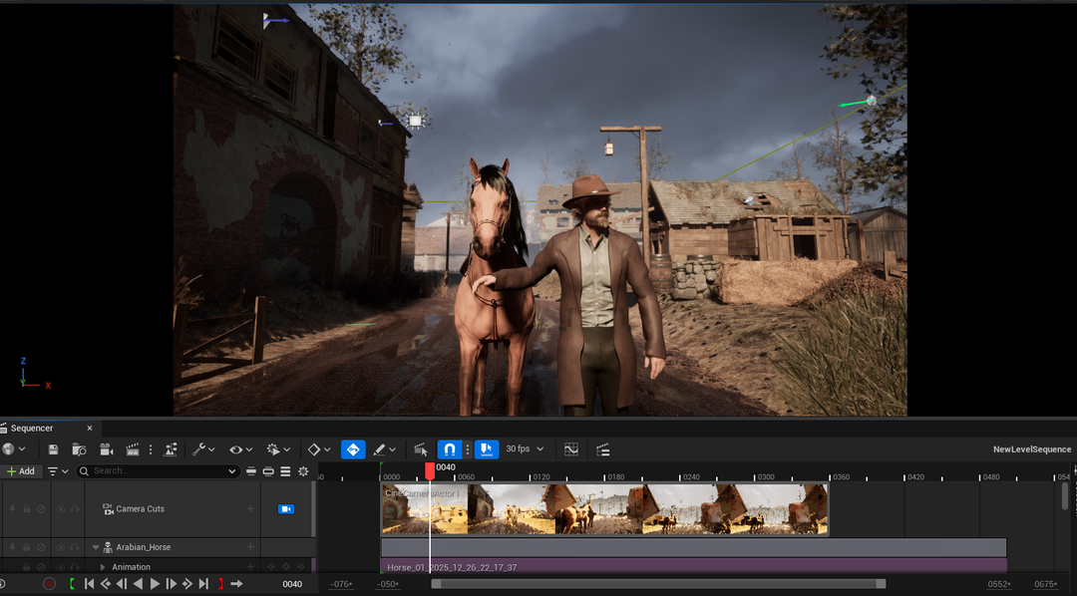Open the world globe dropdown

13,449
